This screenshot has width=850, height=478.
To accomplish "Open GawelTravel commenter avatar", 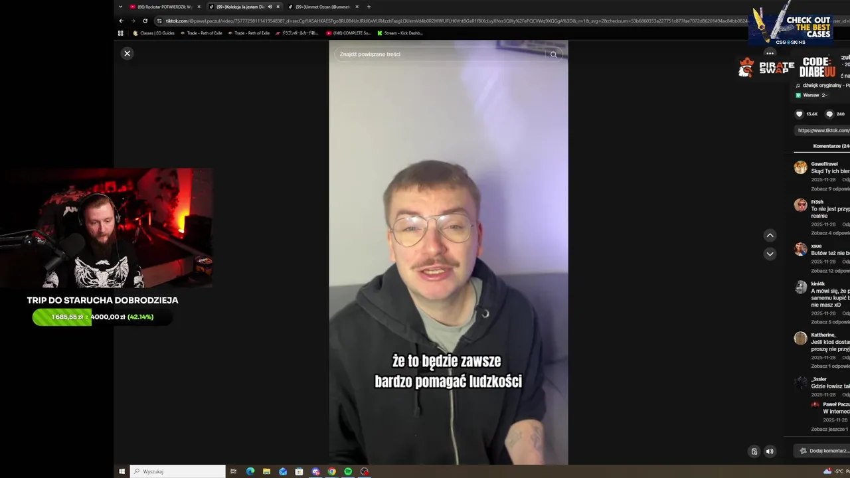I will coord(801,167).
